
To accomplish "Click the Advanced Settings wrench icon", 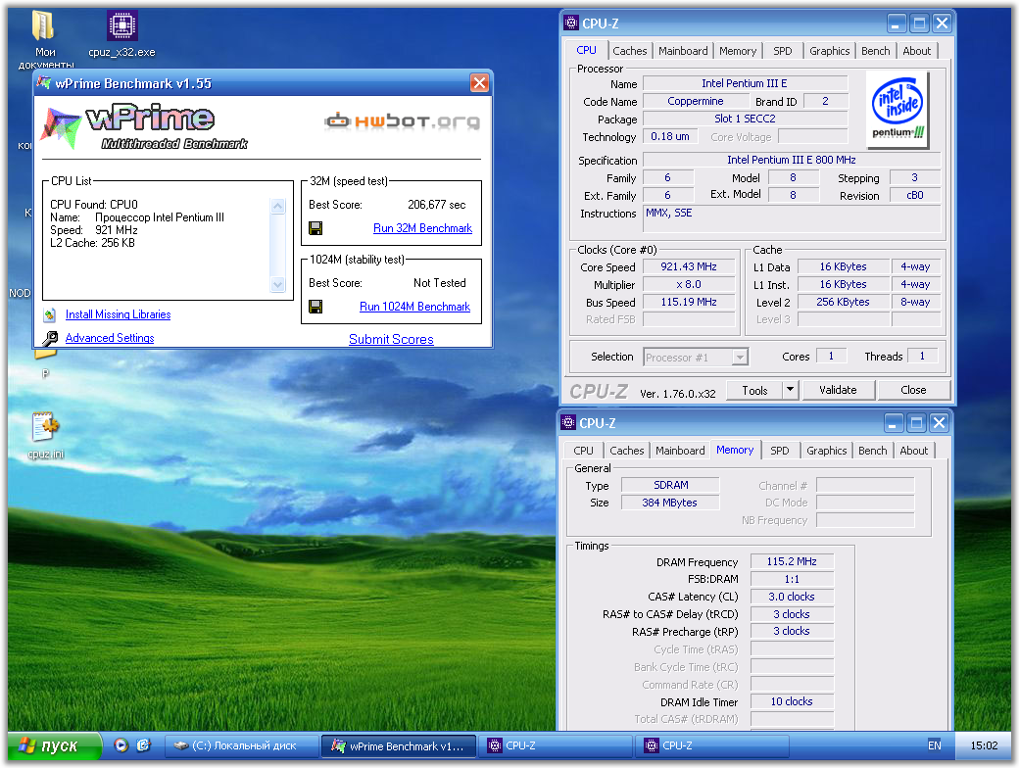I will pyautogui.click(x=50, y=339).
